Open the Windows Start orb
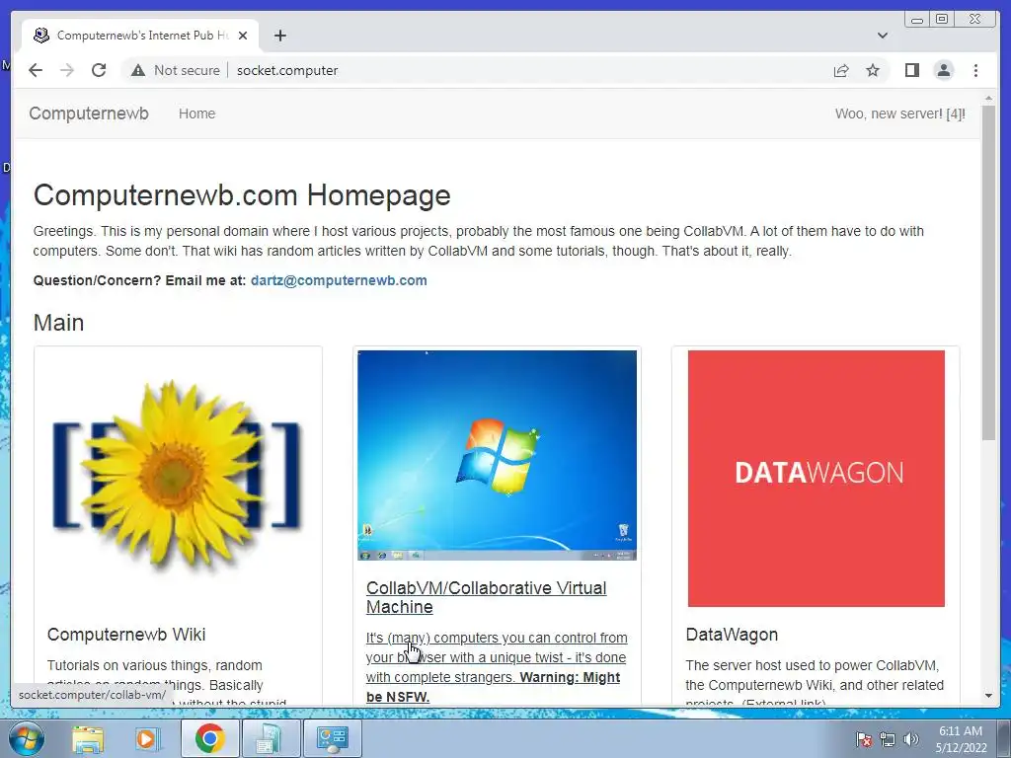1011x758 pixels. point(27,738)
